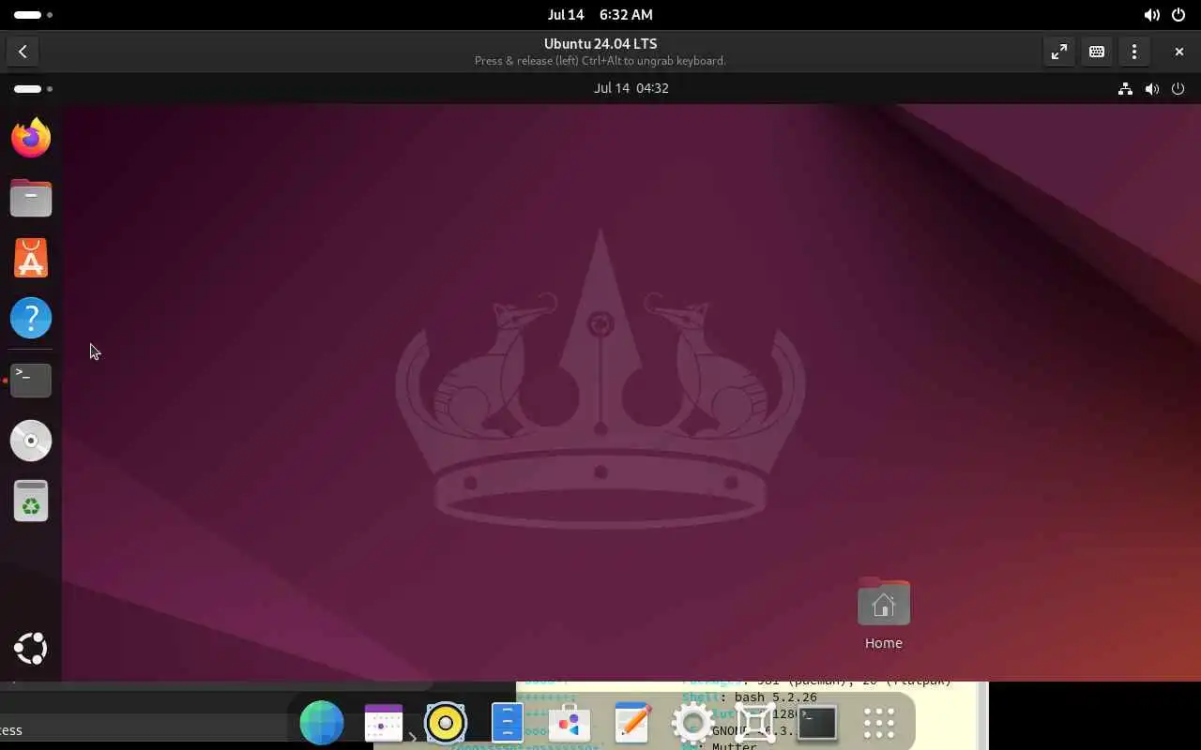Open blue Files cabinet in host dash
The image size is (1201, 750).
[508, 723]
